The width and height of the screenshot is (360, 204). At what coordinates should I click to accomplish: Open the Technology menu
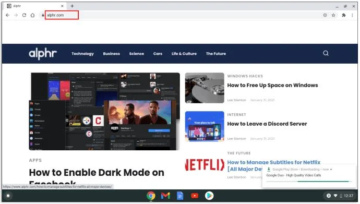(x=82, y=54)
